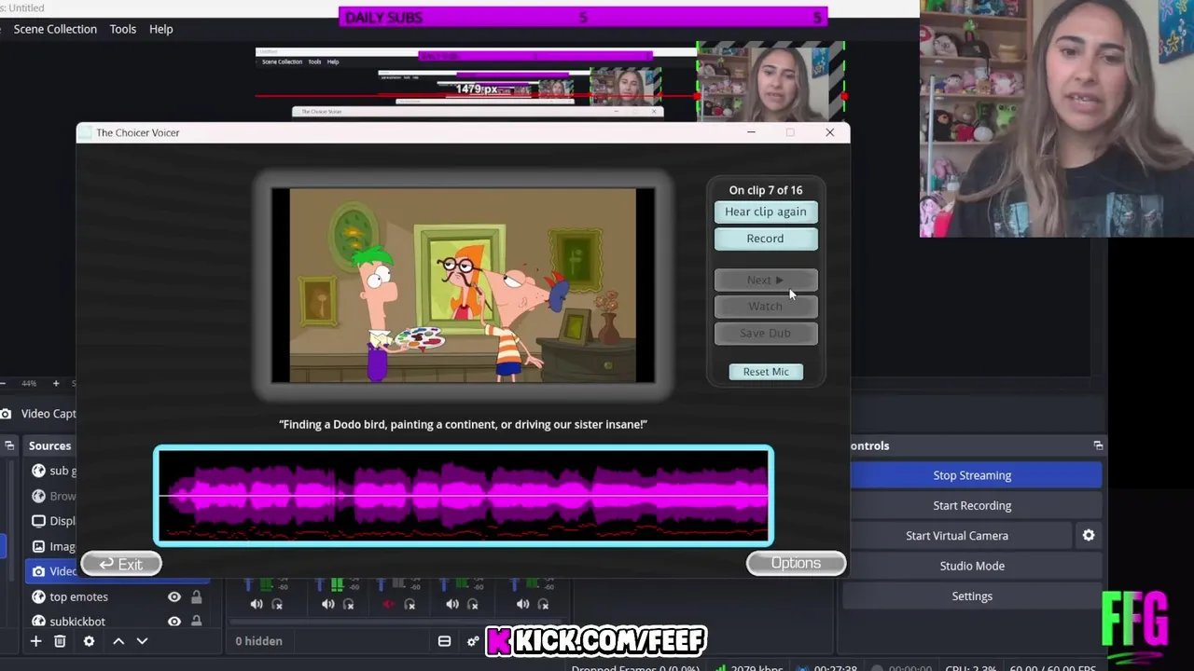Minimize The Choicer Voicer window

click(x=751, y=132)
